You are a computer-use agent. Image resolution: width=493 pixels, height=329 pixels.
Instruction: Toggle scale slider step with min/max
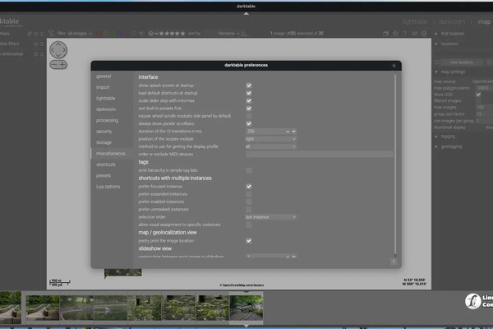tap(249, 100)
